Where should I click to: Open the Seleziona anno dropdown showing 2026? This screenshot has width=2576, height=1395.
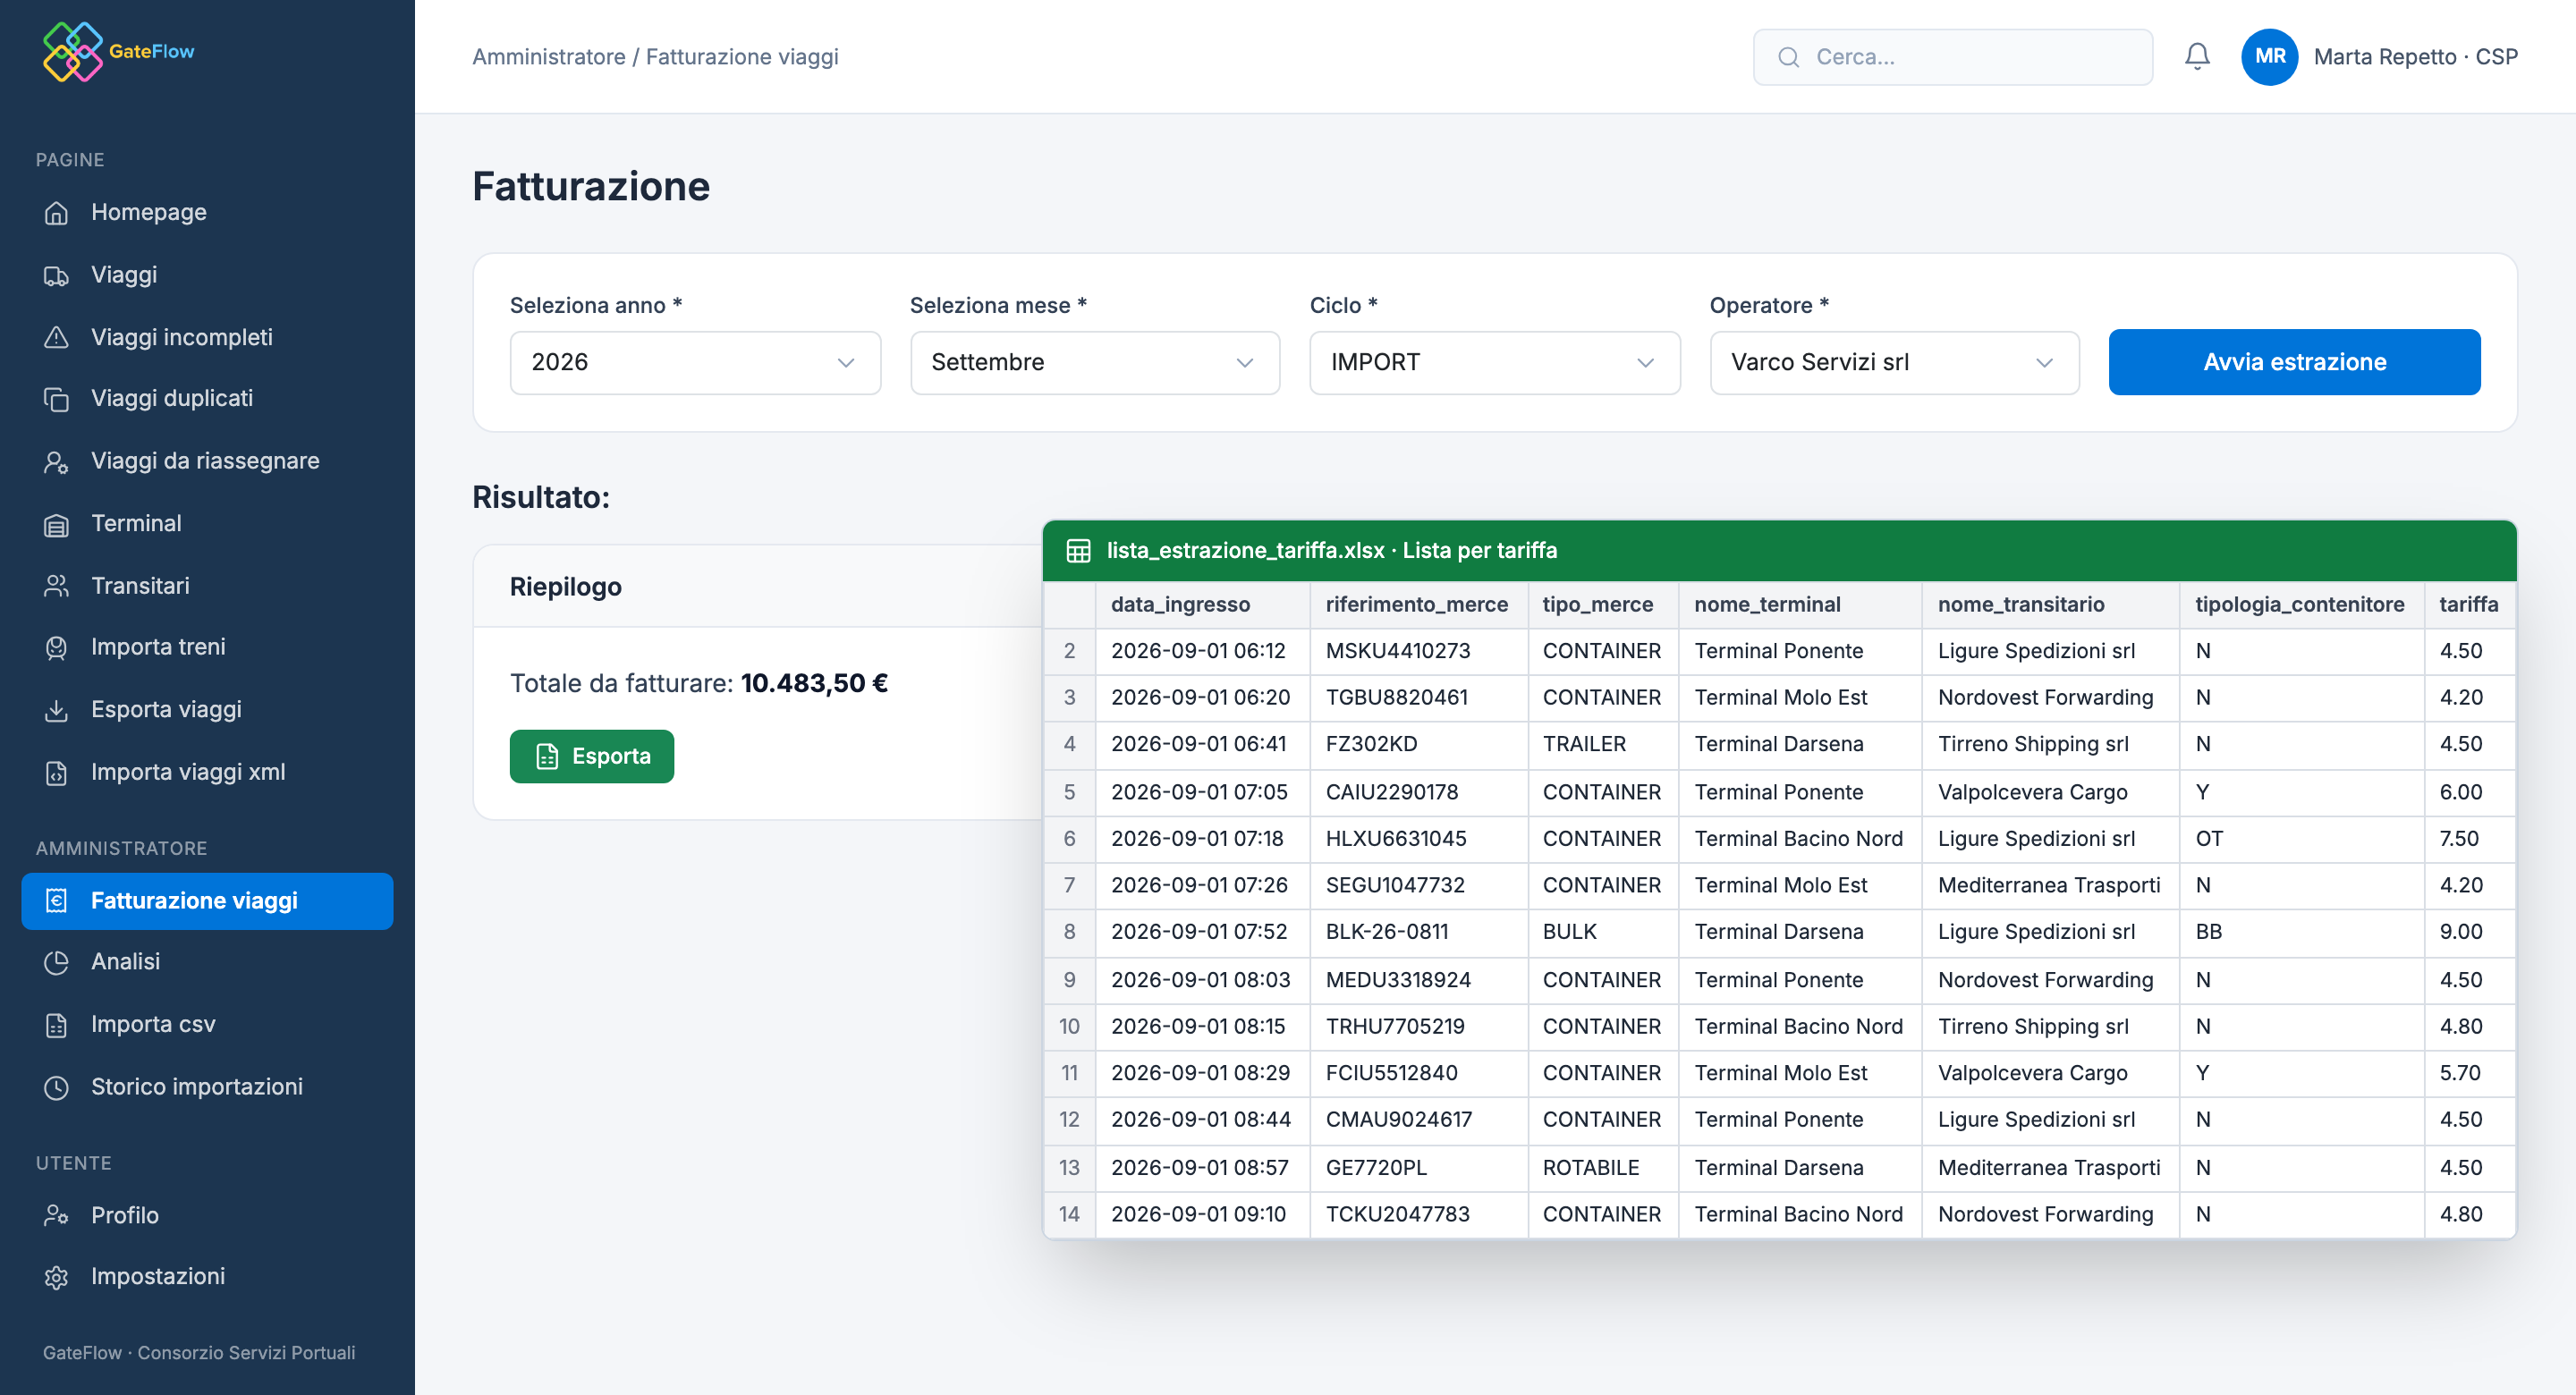(x=695, y=362)
